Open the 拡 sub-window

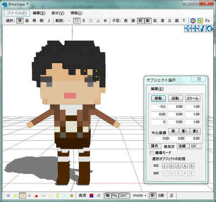pos(155,21)
